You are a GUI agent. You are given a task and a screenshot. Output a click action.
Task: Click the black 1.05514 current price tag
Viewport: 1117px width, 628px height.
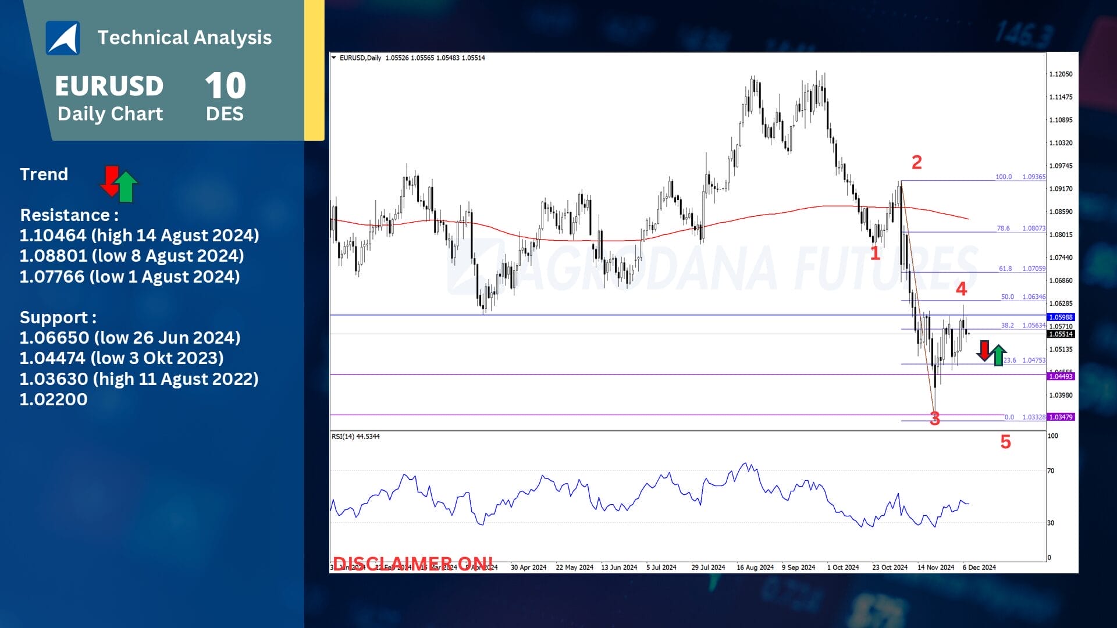tap(1061, 334)
